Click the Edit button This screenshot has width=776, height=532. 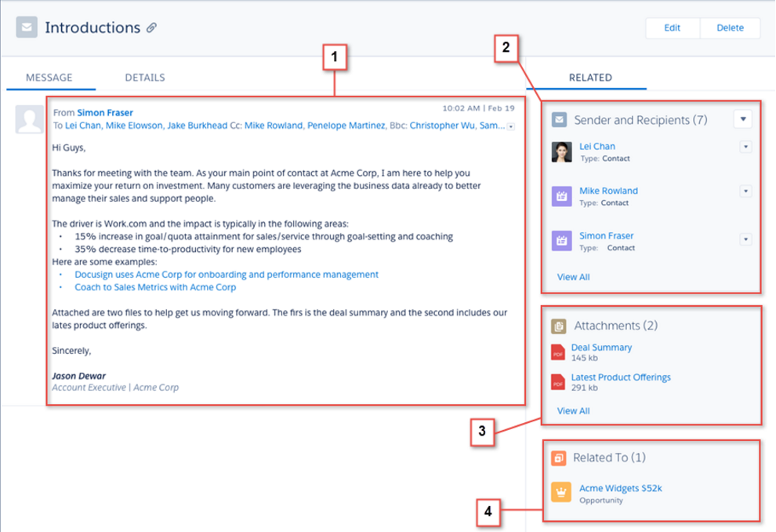[x=672, y=27]
